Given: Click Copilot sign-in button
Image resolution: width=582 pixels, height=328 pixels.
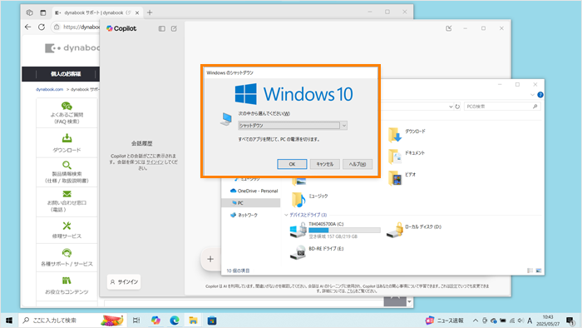Looking at the screenshot, I should click(x=124, y=281).
